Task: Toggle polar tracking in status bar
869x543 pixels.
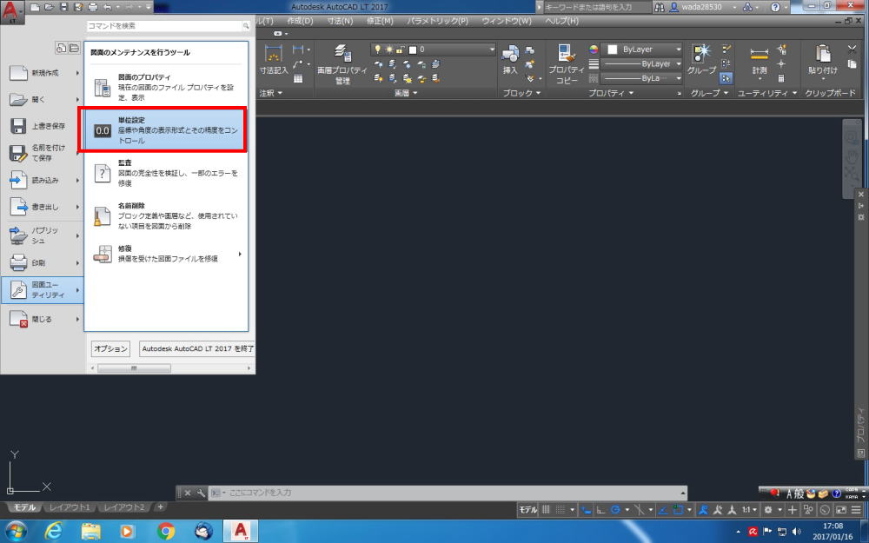Action: pos(614,510)
